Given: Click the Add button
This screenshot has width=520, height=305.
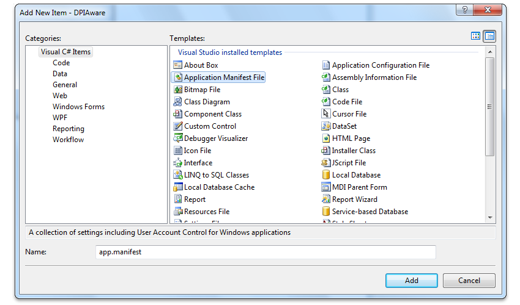Looking at the screenshot, I should 412,281.
